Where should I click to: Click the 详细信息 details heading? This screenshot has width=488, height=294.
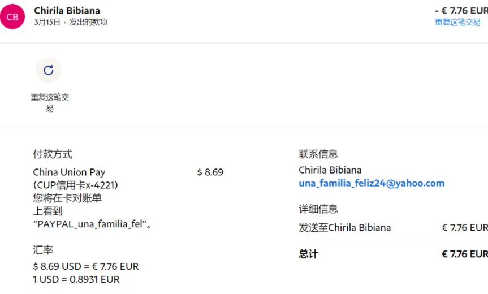click(318, 209)
